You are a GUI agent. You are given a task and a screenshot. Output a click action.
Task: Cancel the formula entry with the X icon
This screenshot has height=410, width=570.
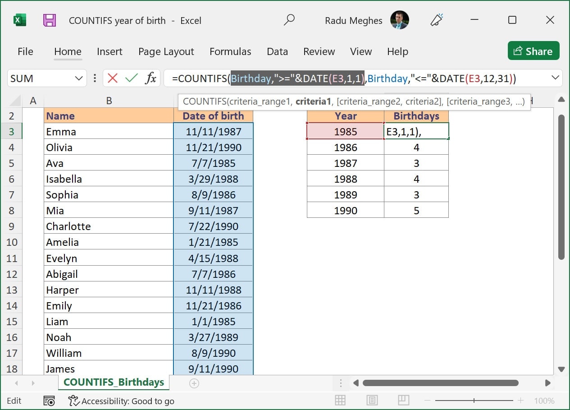tap(113, 78)
